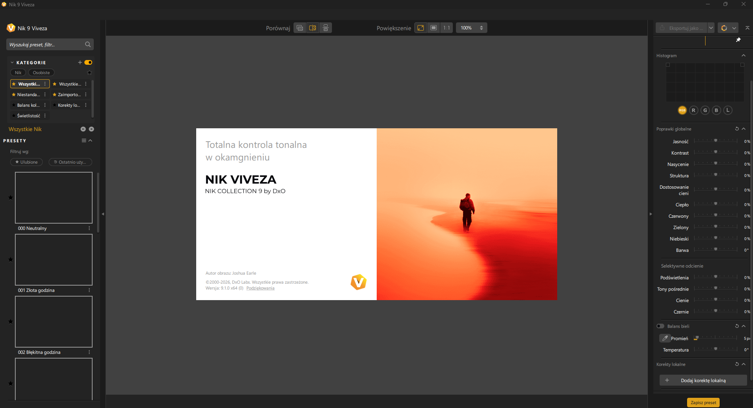Select the B histogram channel
The width and height of the screenshot is (753, 408).
pyautogui.click(x=717, y=110)
